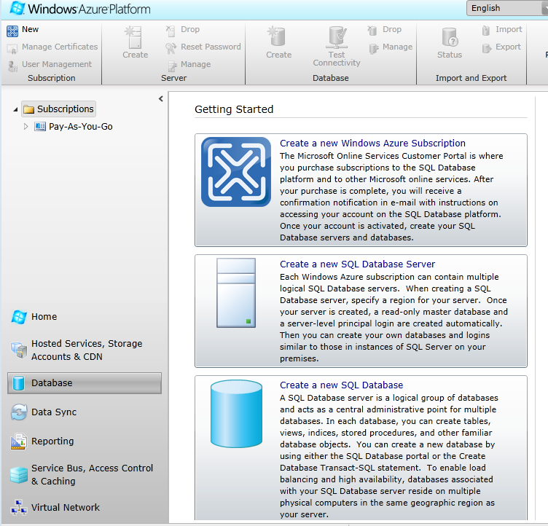
Task: Click the Hosted Services sidebar icon
Action: [x=19, y=350]
